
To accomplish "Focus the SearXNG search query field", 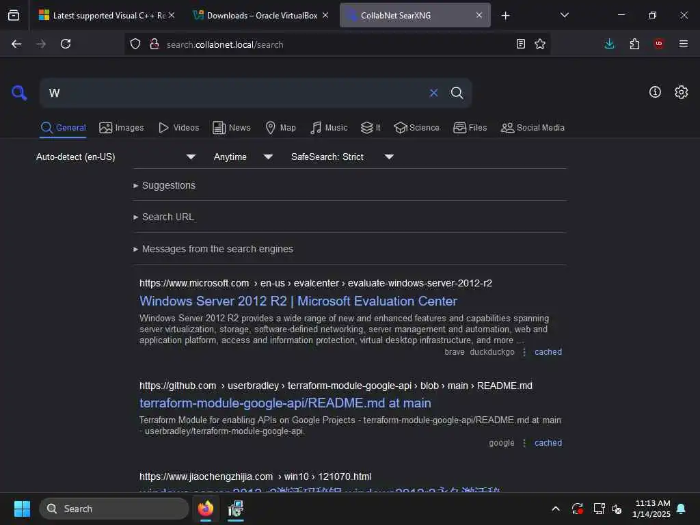I will coord(234,93).
